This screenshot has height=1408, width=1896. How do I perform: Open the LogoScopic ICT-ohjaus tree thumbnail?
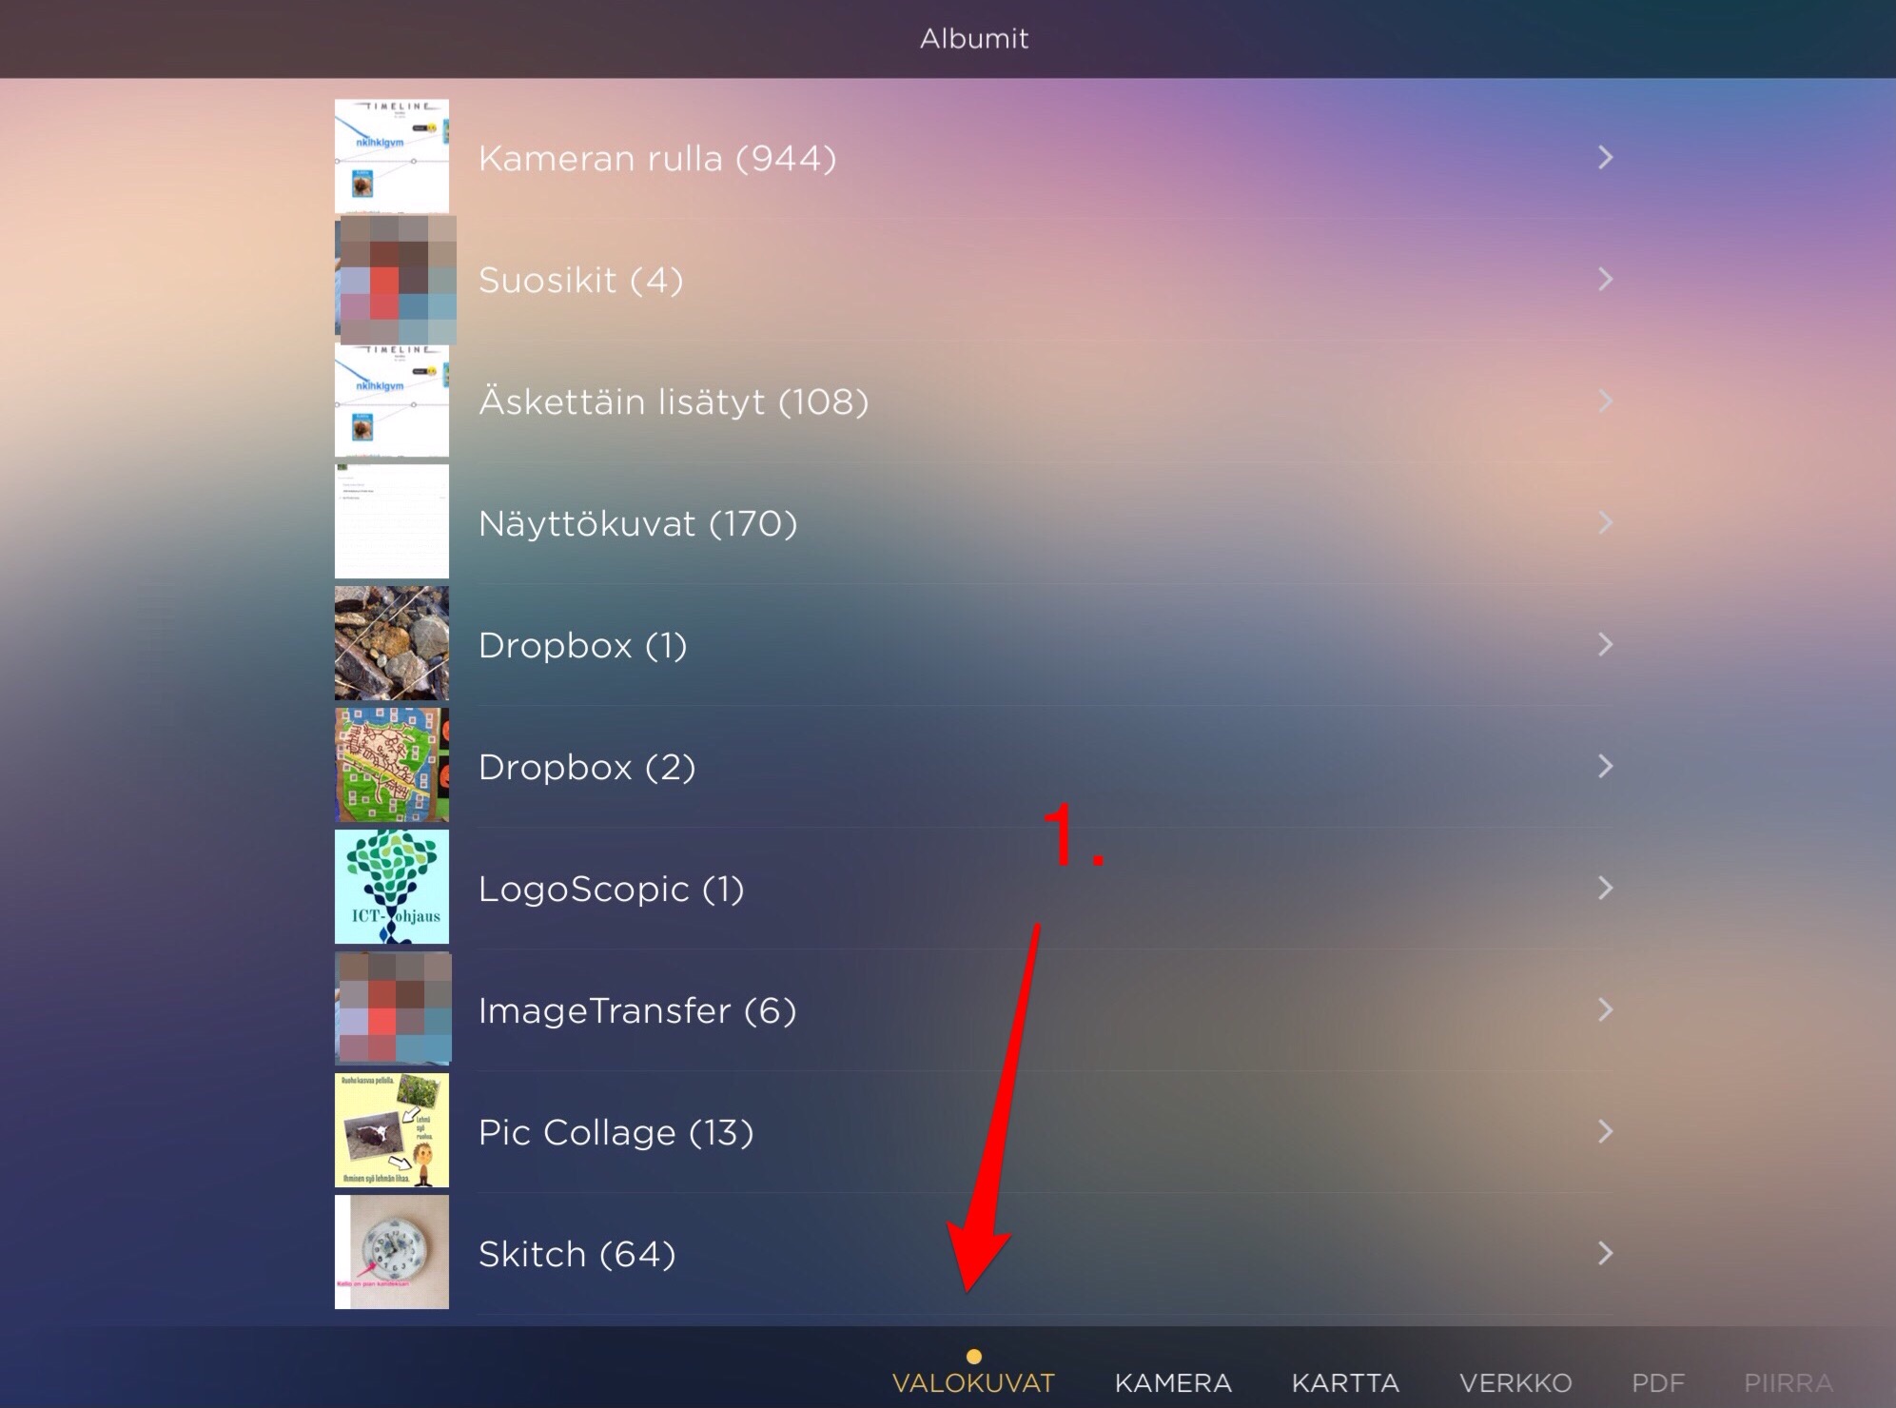pyautogui.click(x=391, y=887)
